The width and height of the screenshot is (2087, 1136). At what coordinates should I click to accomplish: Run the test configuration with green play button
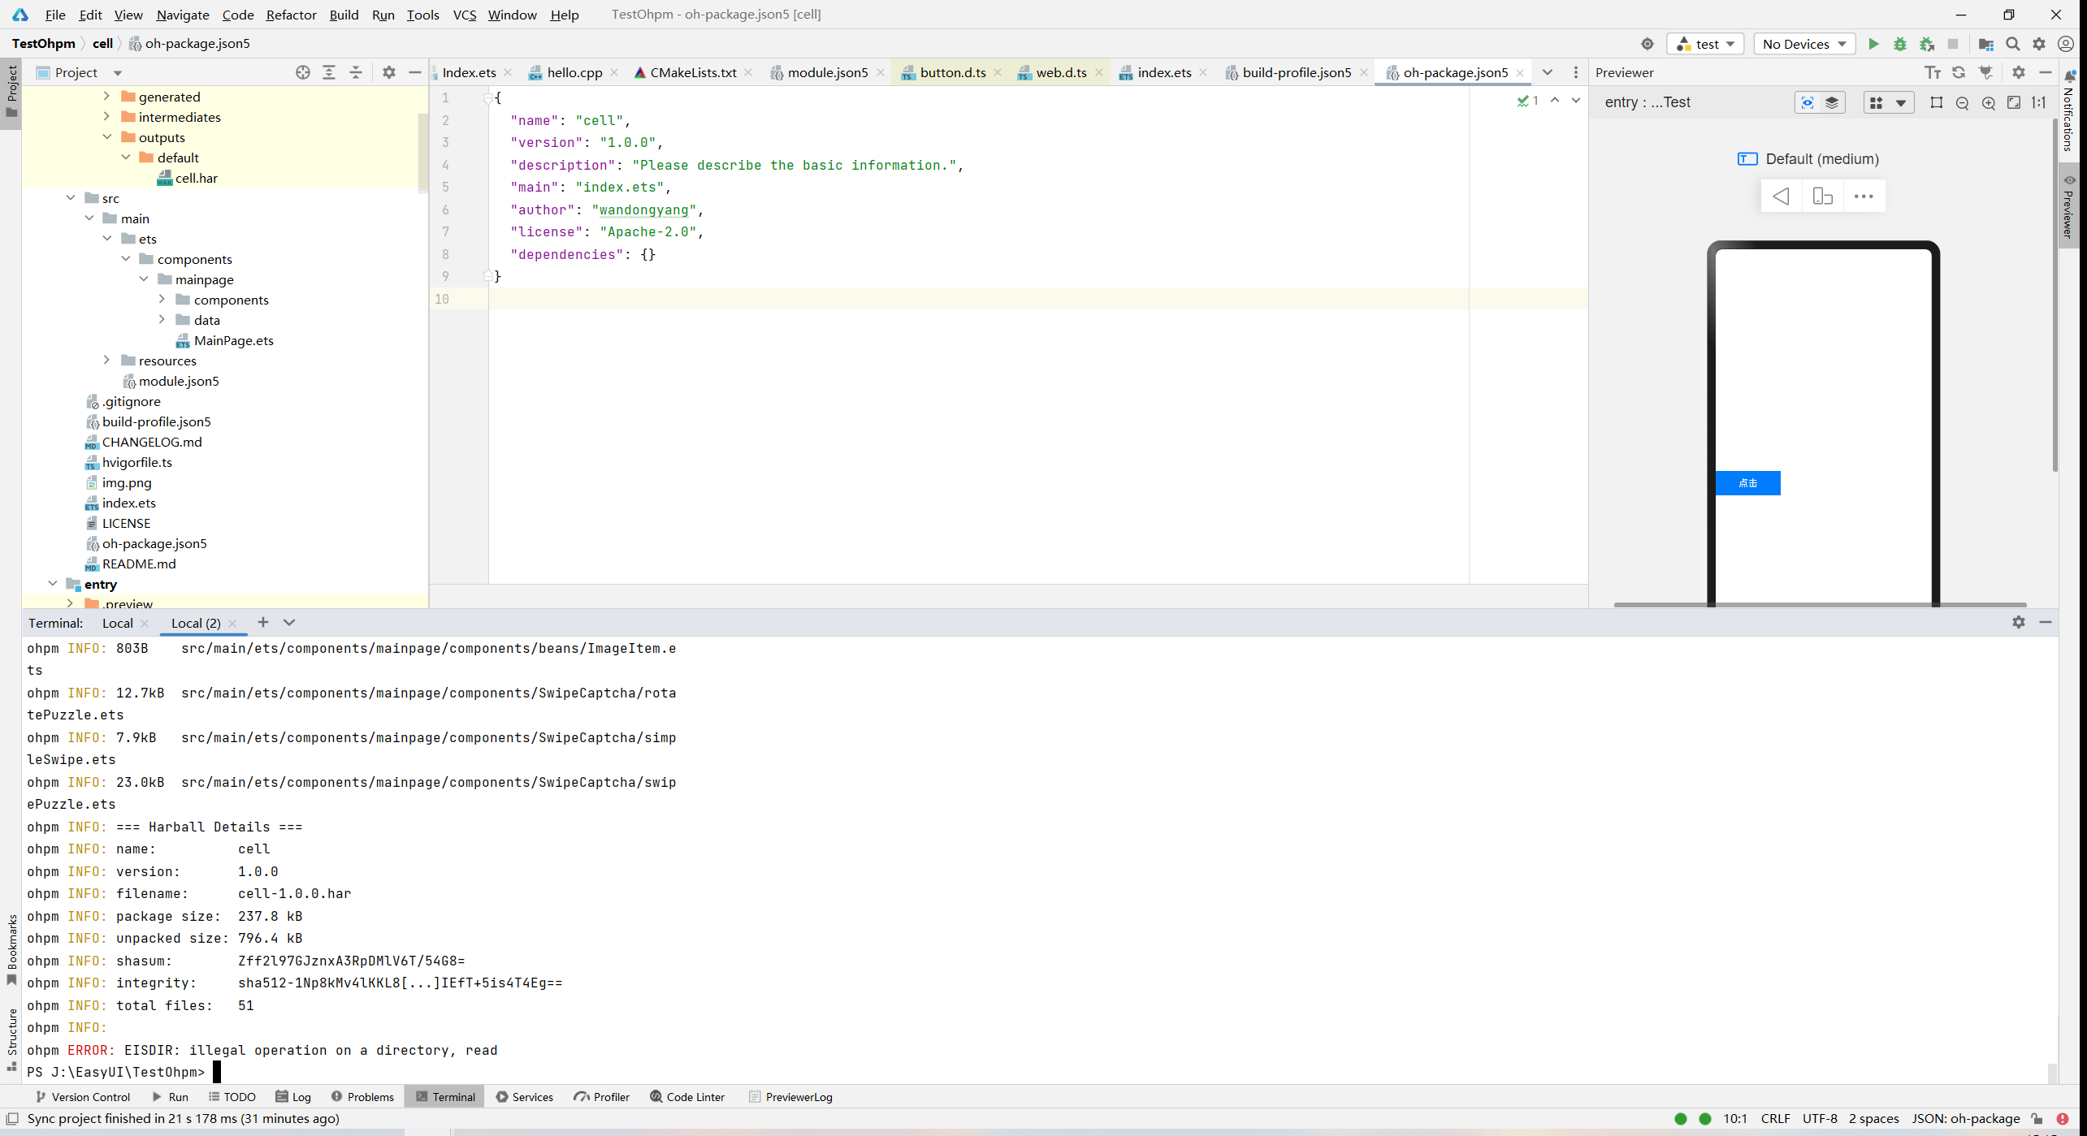click(1873, 44)
